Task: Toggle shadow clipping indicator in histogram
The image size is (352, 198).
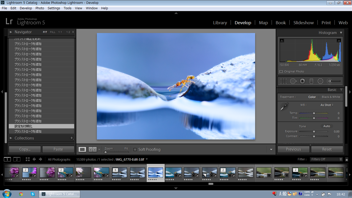Action: tap(282, 40)
